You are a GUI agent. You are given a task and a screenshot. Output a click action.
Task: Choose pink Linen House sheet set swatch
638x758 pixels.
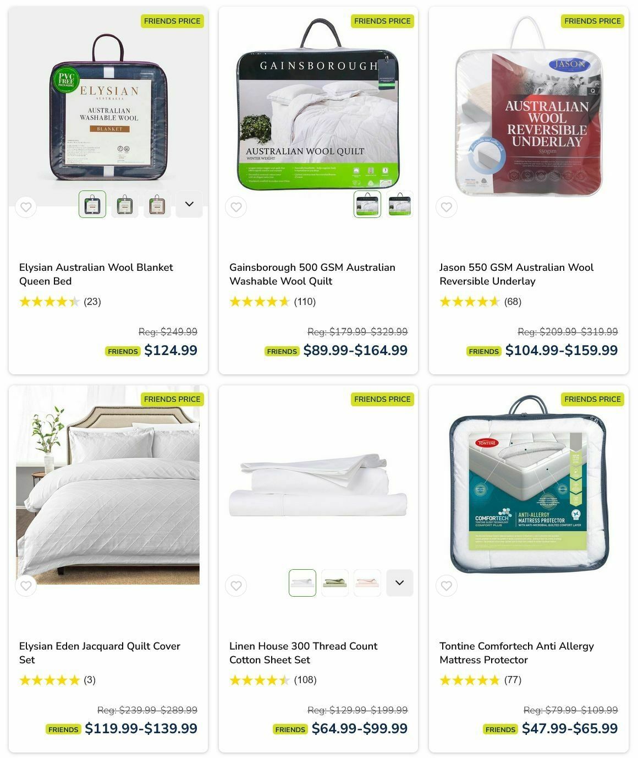coord(367,583)
